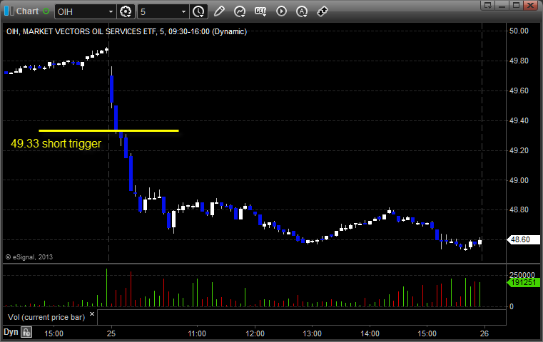Click the 13:00 time axis label
The width and height of the screenshot is (543, 342).
[x=312, y=333]
